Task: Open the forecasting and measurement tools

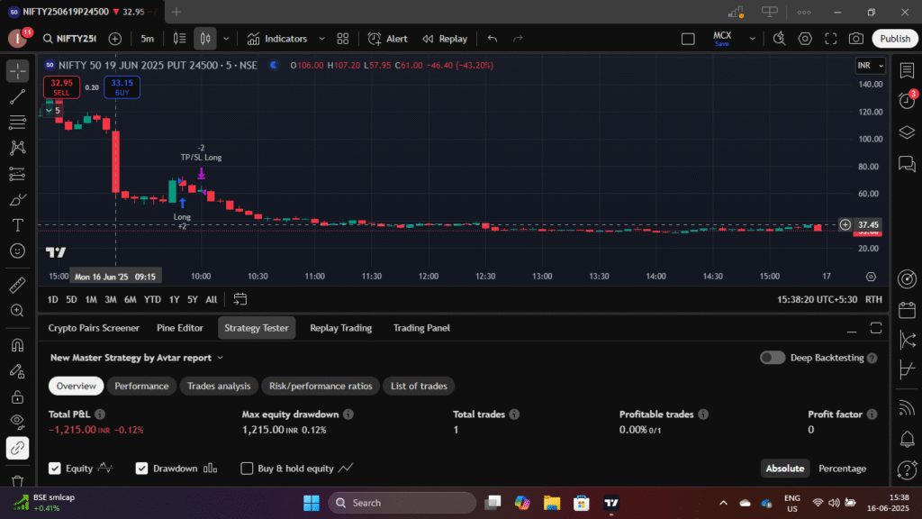Action: 18,174
